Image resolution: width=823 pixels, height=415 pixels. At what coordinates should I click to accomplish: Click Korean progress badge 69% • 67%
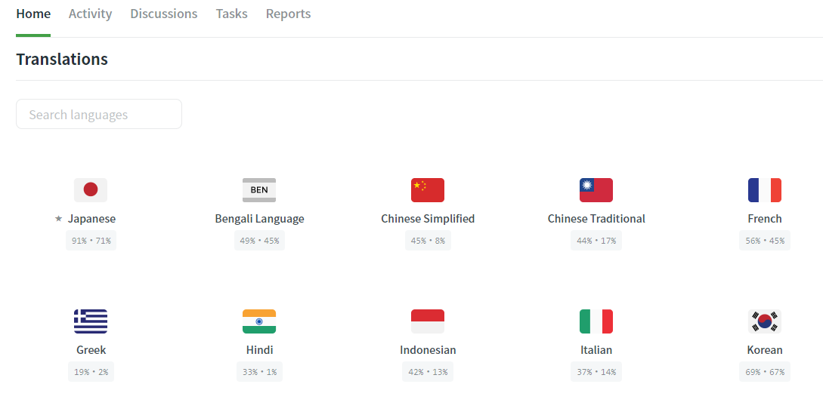pos(765,371)
